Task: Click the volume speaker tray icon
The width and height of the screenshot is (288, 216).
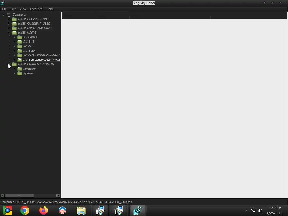Action: 260,211
